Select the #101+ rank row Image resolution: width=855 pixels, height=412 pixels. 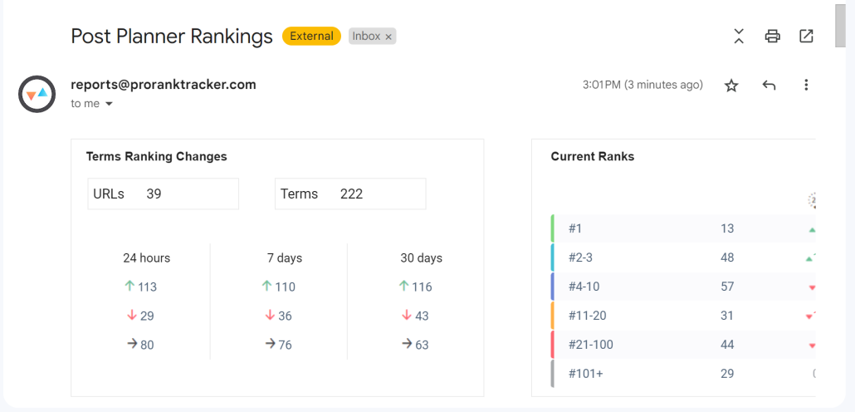click(x=683, y=374)
